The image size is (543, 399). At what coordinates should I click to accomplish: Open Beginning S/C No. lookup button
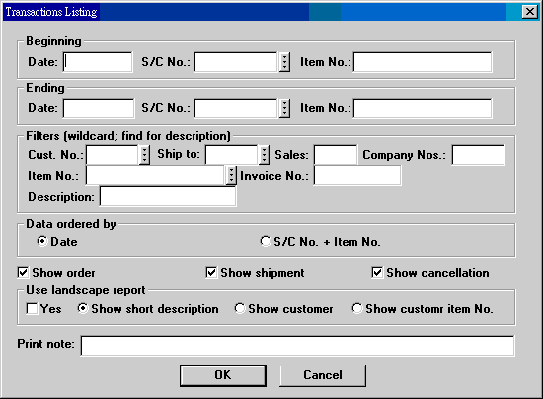284,62
